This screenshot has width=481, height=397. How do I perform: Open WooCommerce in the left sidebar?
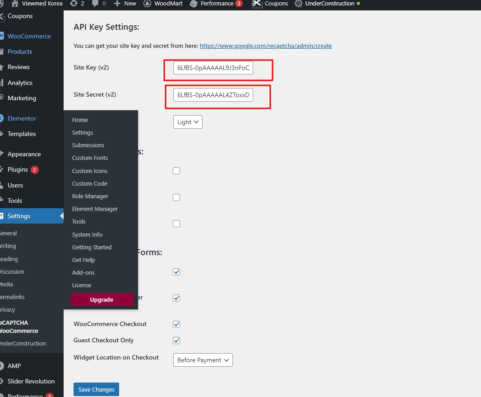coord(29,36)
